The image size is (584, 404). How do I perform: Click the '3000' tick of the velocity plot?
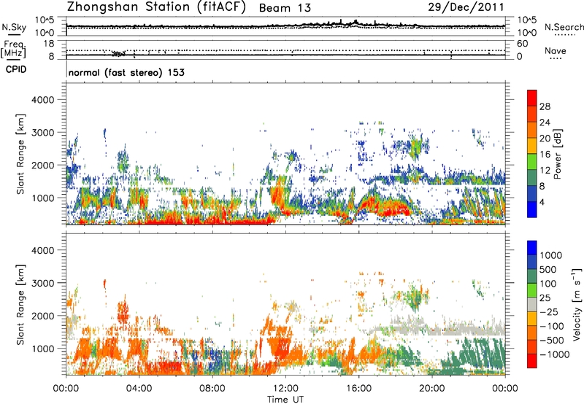(x=42, y=283)
